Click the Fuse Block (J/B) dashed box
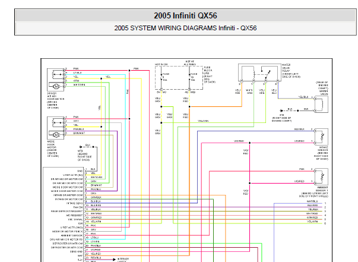 179,78
